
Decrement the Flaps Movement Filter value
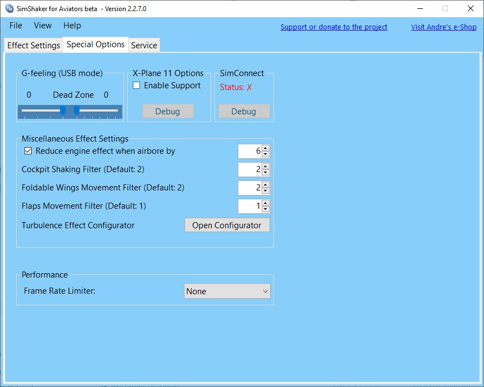[266, 209]
